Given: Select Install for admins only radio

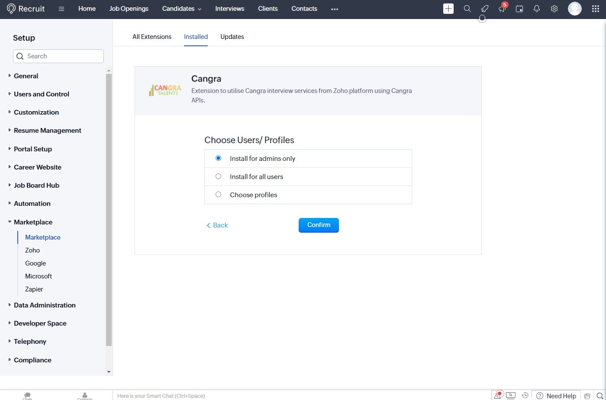Looking at the screenshot, I should pyautogui.click(x=218, y=158).
